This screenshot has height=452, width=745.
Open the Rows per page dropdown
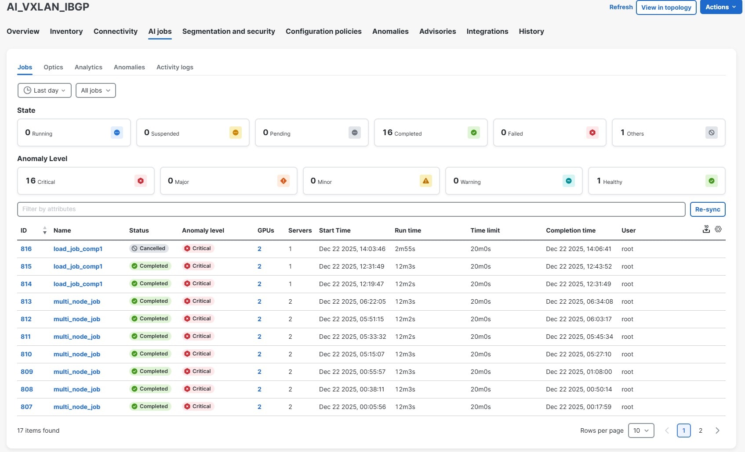(x=641, y=430)
